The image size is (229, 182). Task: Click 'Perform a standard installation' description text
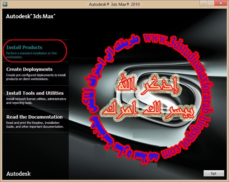(x=31, y=55)
